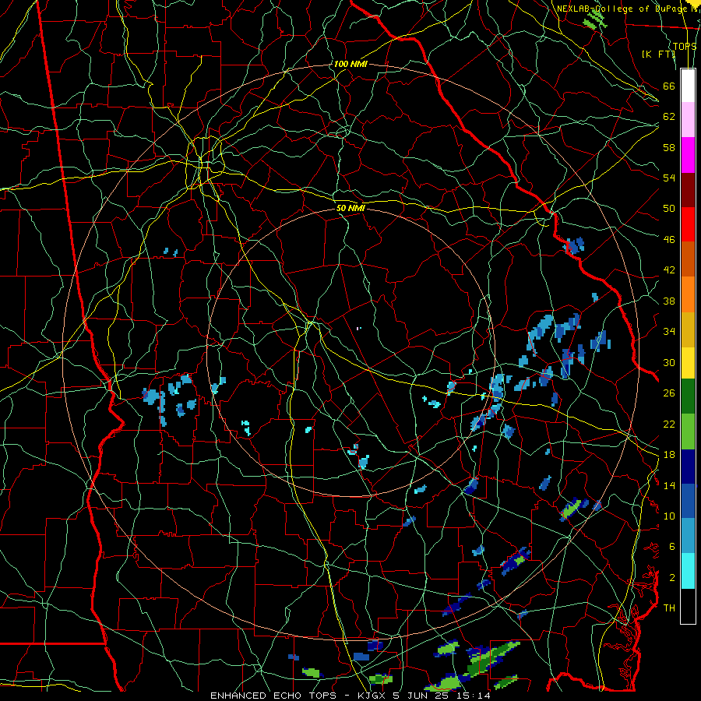Select the magenta legend color band
The width and height of the screenshot is (701, 701).
[x=688, y=155]
